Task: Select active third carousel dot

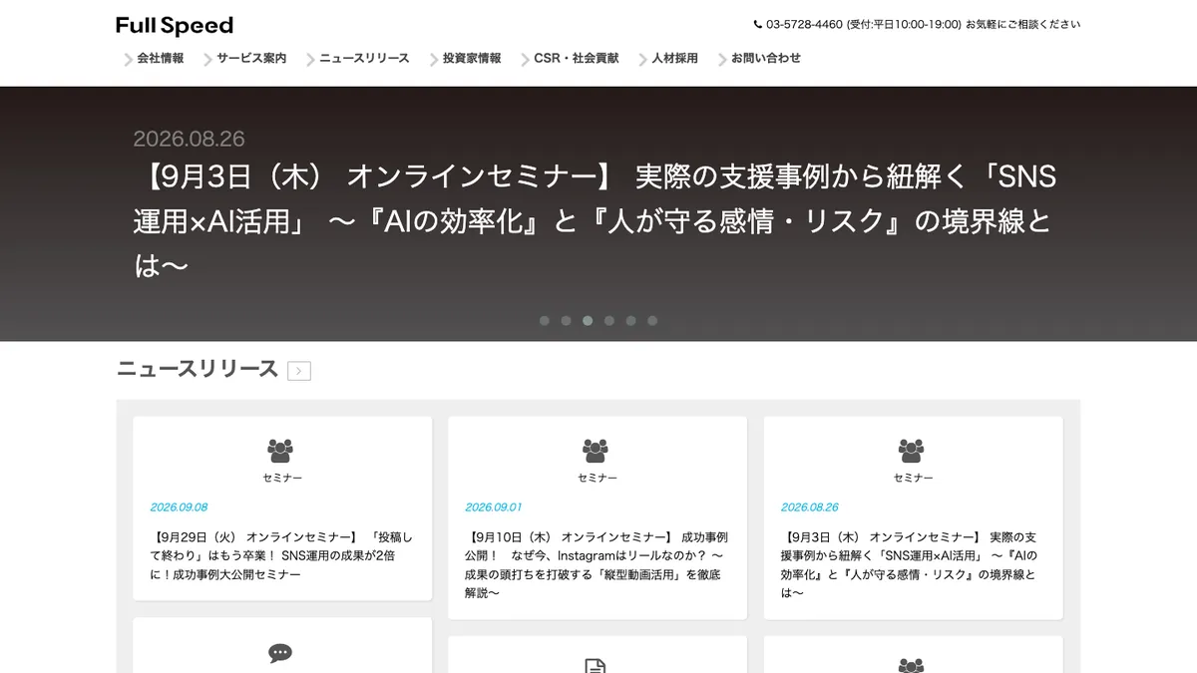Action: (588, 321)
